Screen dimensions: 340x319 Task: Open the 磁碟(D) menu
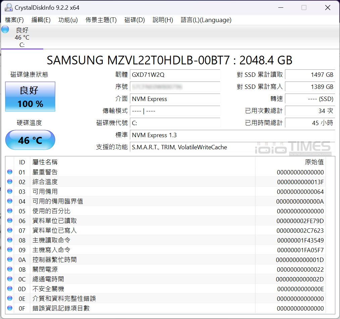[135, 20]
